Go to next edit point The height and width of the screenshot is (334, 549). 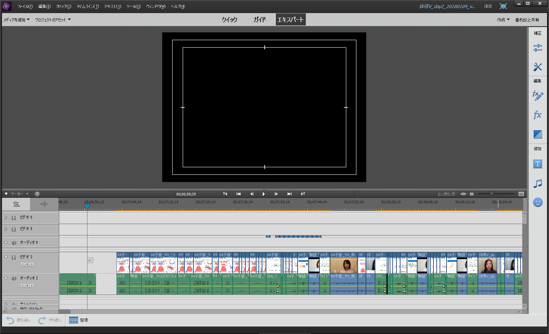point(303,194)
